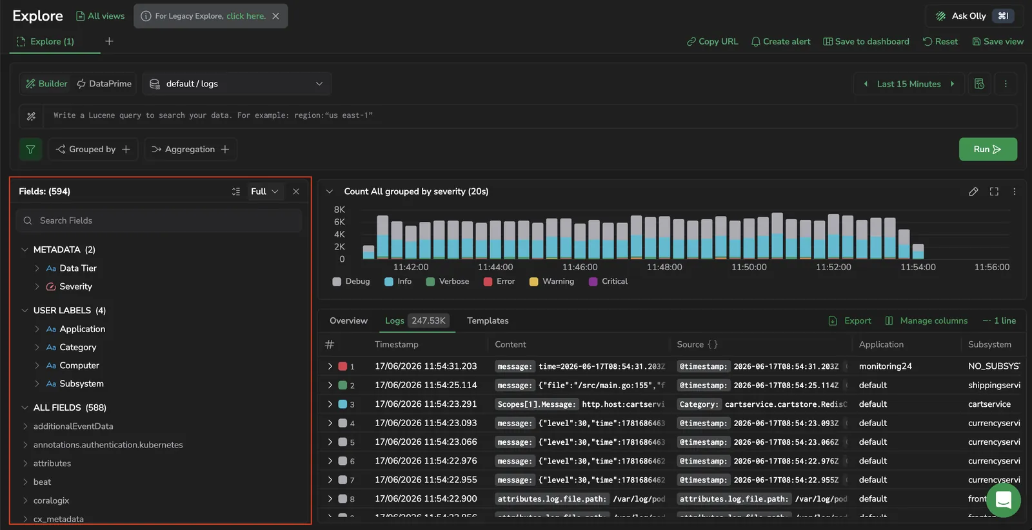Copy the URL of this view

click(x=712, y=41)
